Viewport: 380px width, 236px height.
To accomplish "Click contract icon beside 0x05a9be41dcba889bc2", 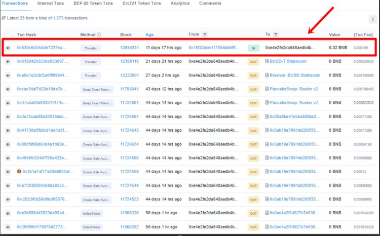I will pyautogui.click(x=267, y=116).
